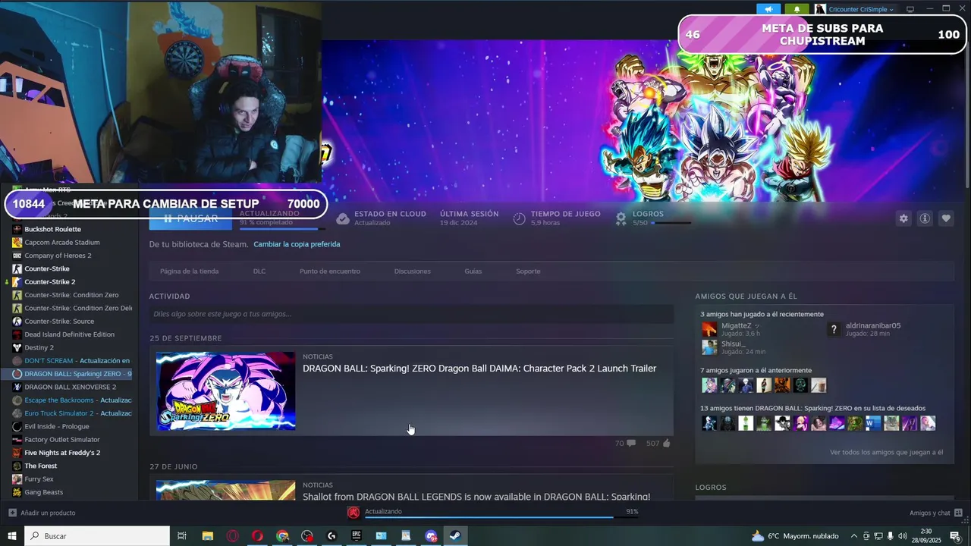This screenshot has height=546, width=971.
Task: Click the ESTADO EN CLOUD status
Action: [x=381, y=218]
